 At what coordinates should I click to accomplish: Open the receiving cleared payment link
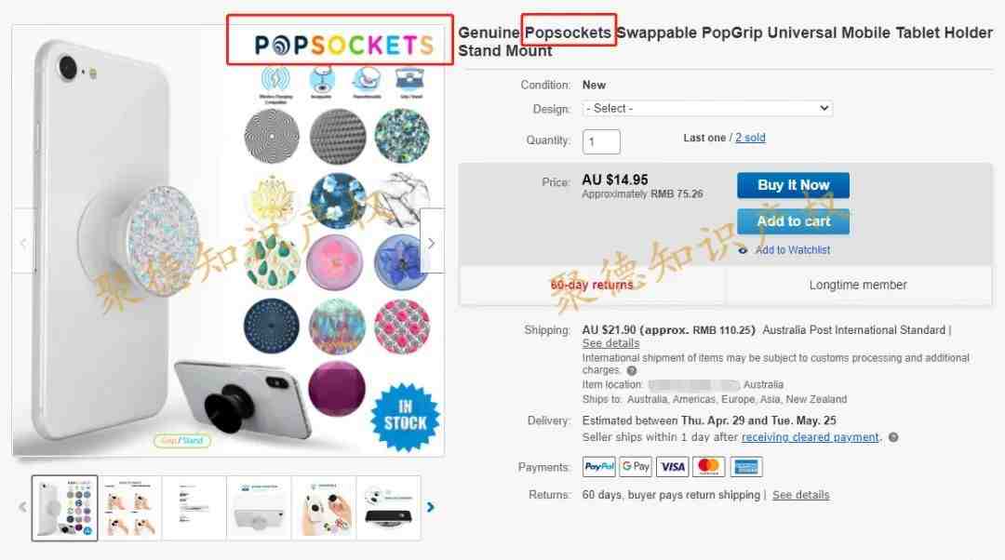click(x=811, y=437)
